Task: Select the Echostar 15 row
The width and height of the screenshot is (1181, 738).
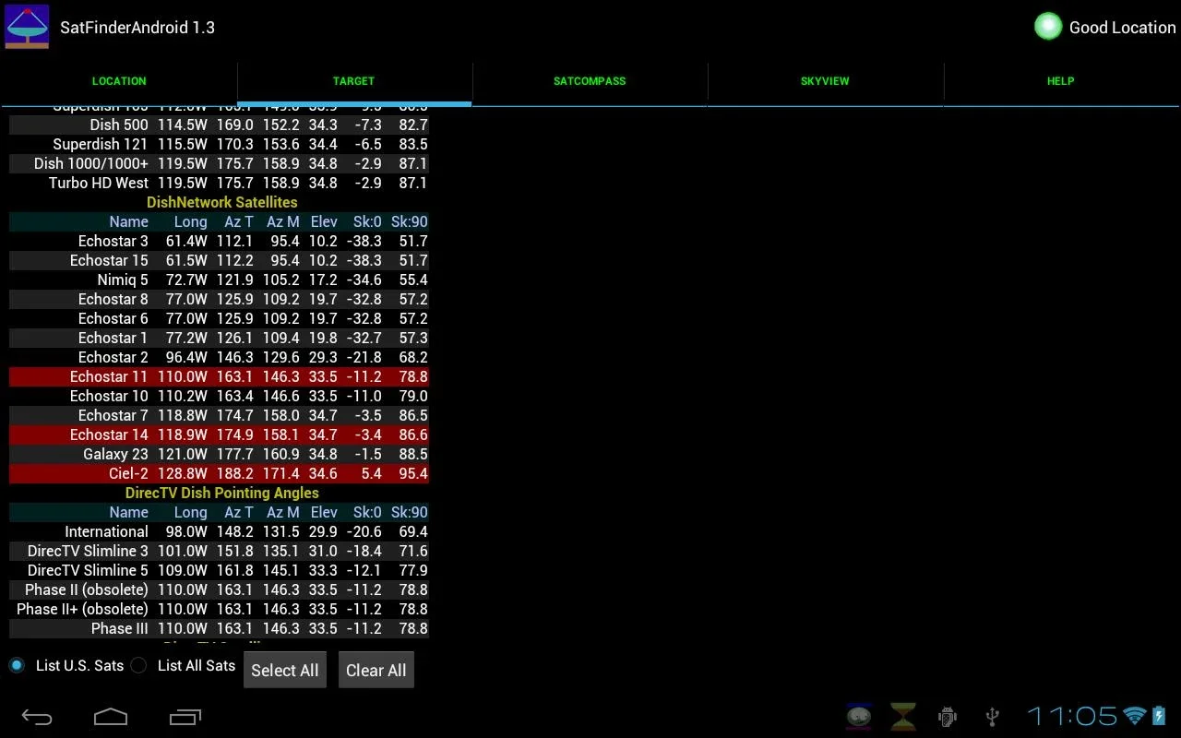Action: [x=219, y=260]
